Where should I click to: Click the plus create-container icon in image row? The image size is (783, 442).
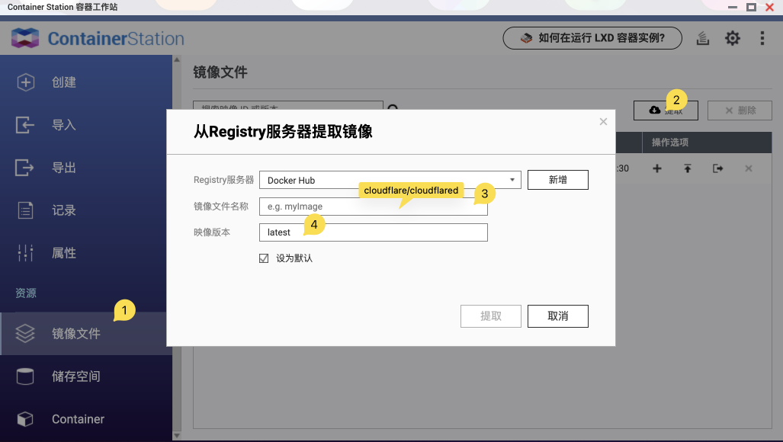[657, 168]
